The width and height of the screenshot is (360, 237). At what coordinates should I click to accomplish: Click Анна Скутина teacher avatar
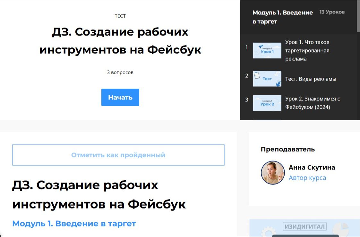273,172
